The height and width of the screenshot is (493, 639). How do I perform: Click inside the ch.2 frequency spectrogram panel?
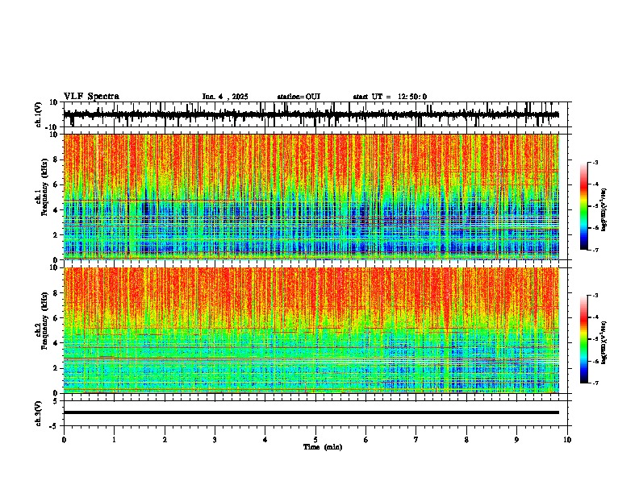pos(311,330)
